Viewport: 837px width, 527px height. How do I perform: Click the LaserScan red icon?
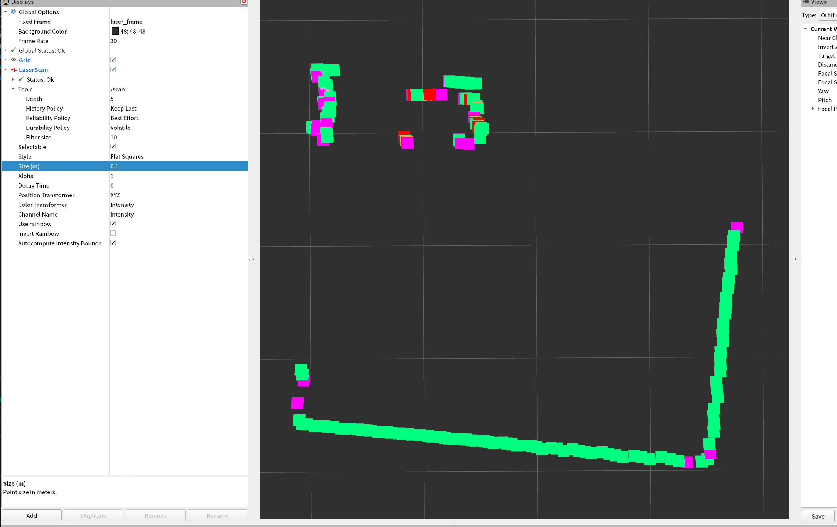tap(14, 70)
